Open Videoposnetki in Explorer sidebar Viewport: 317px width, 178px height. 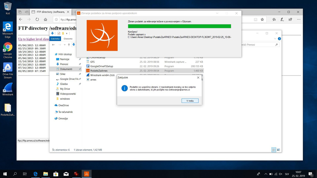coord(68,94)
